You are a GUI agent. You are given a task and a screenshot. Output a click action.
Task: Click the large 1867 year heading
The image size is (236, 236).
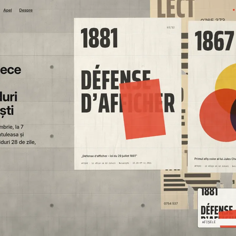pos(214,41)
